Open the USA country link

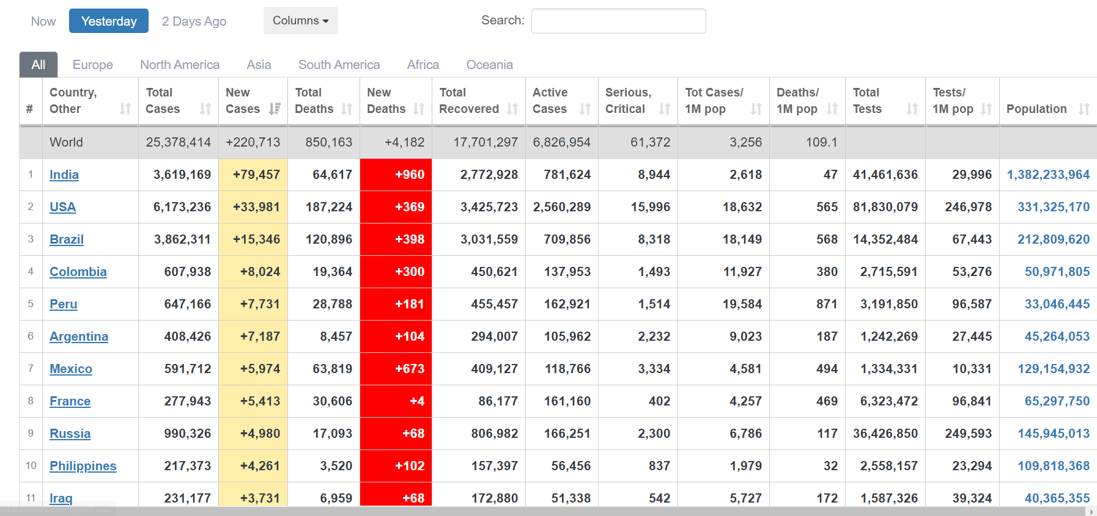pyautogui.click(x=63, y=207)
